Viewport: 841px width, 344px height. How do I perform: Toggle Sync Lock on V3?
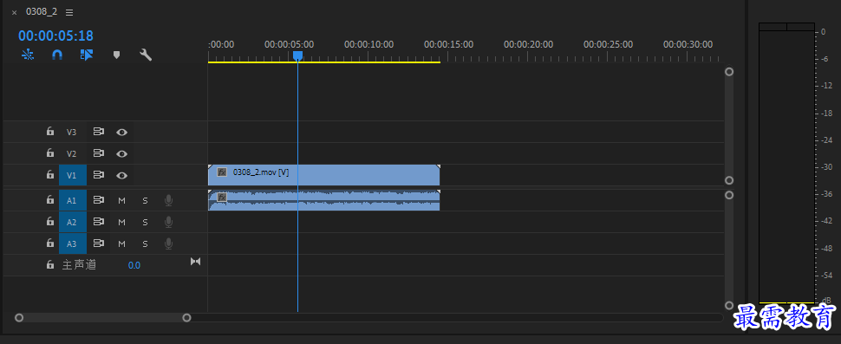tap(98, 132)
